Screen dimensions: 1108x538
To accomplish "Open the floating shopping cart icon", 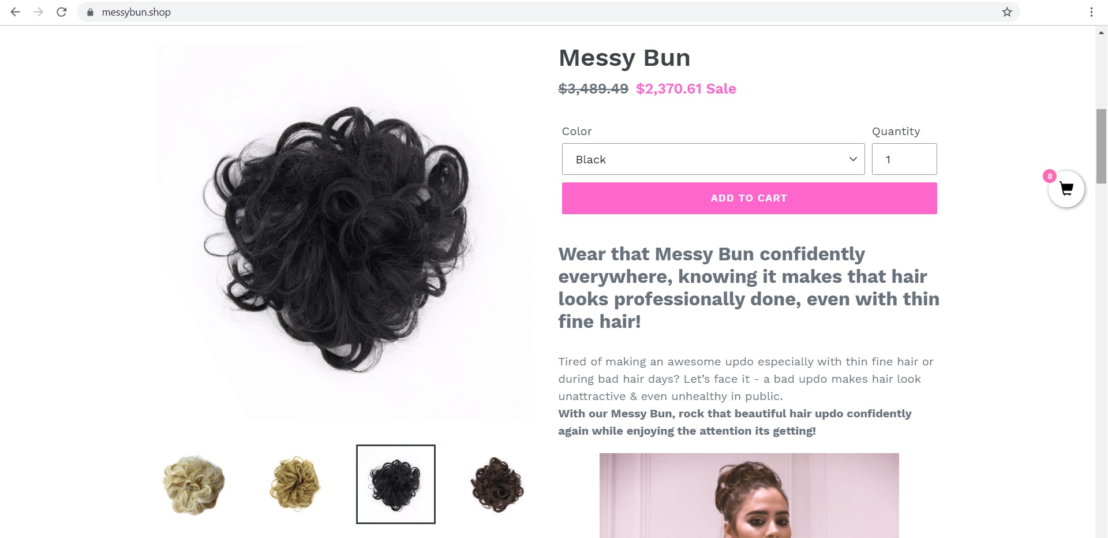I will click(x=1066, y=189).
